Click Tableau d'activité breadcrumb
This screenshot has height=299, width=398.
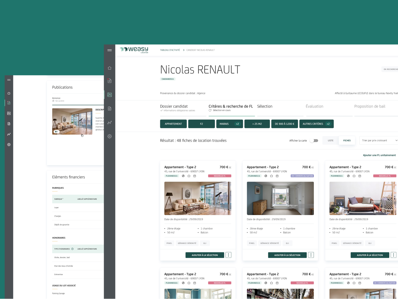click(170, 50)
